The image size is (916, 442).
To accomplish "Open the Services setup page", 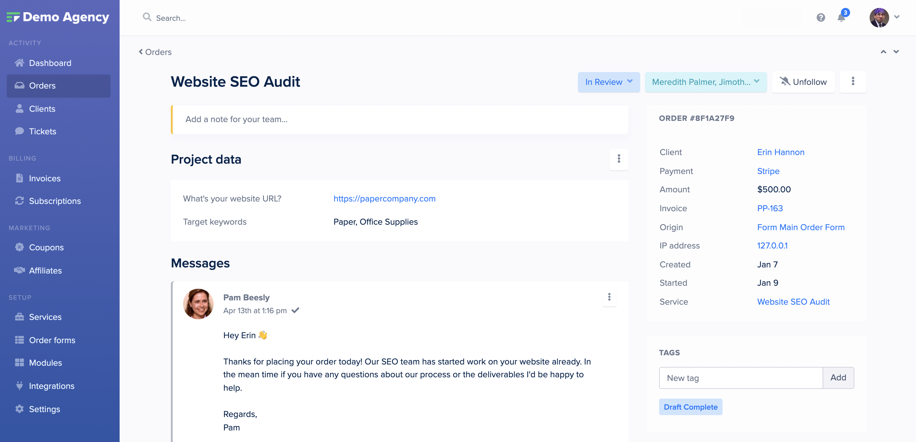I will pos(45,317).
